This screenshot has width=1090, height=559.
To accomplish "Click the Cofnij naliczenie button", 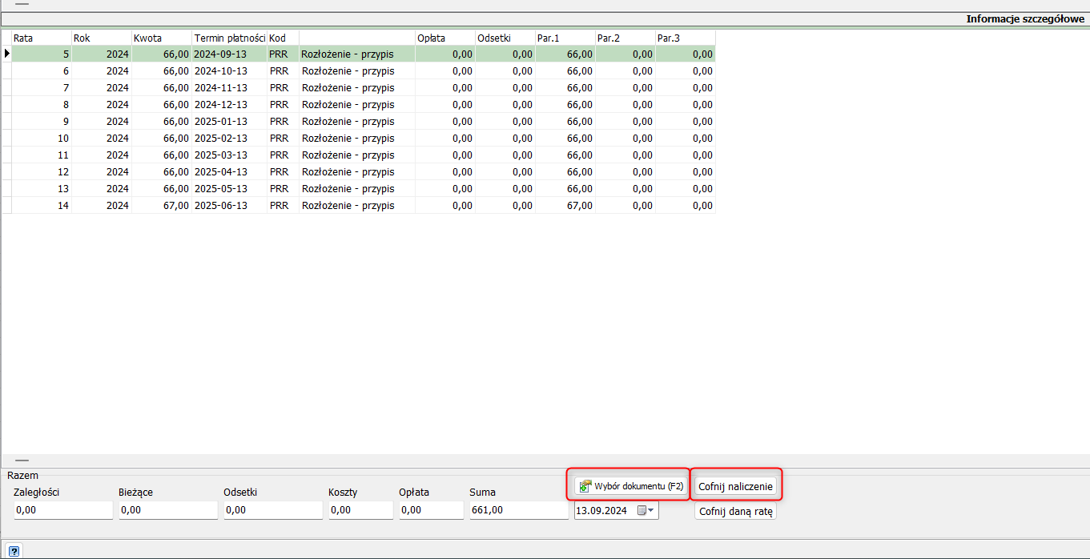I will pyautogui.click(x=735, y=486).
